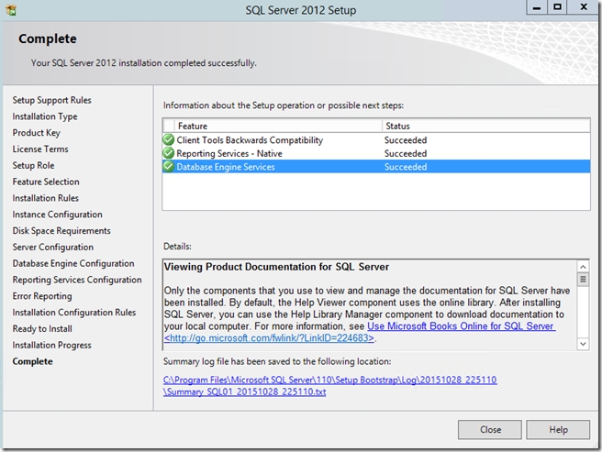Open the Summary_SQL01 text log file link
This screenshot has width=602, height=452.
click(x=244, y=391)
